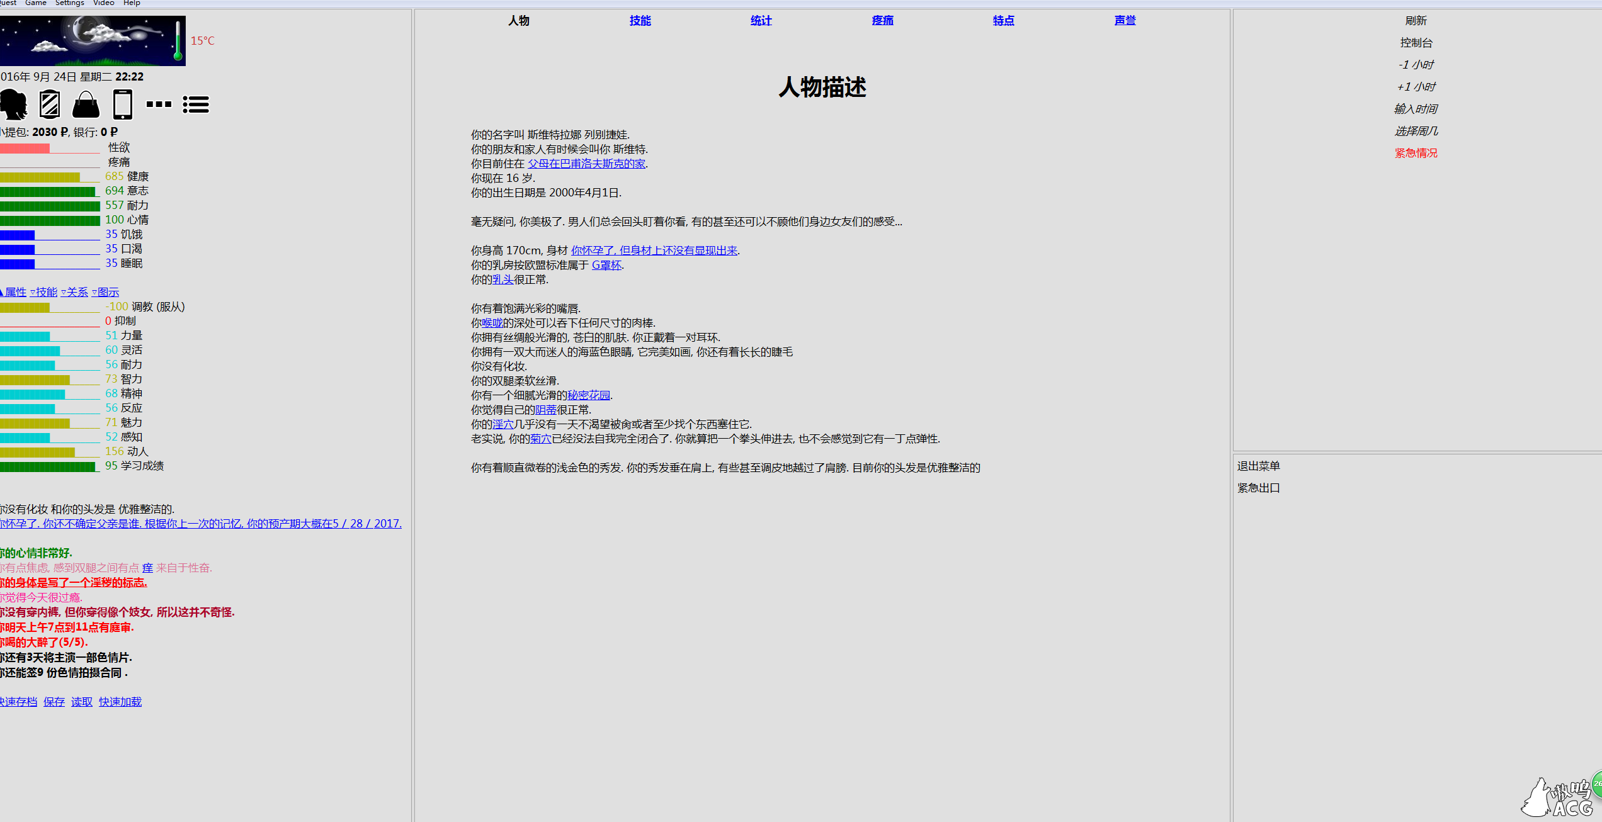Open the mirror icon
Viewport: 1602px width, 822px height.
click(50, 104)
